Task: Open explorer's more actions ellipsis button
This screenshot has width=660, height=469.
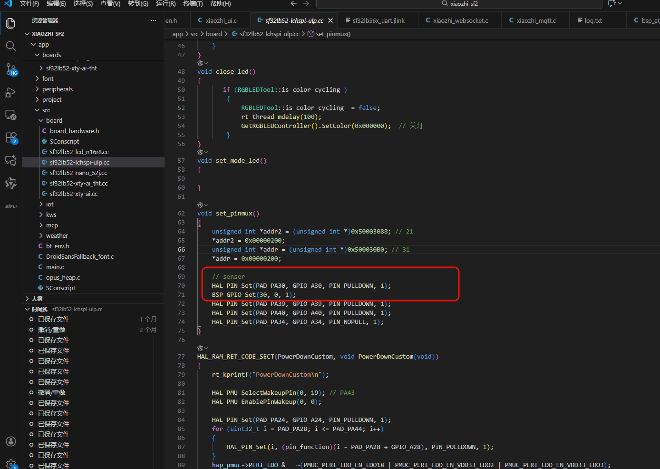Action: tap(153, 20)
